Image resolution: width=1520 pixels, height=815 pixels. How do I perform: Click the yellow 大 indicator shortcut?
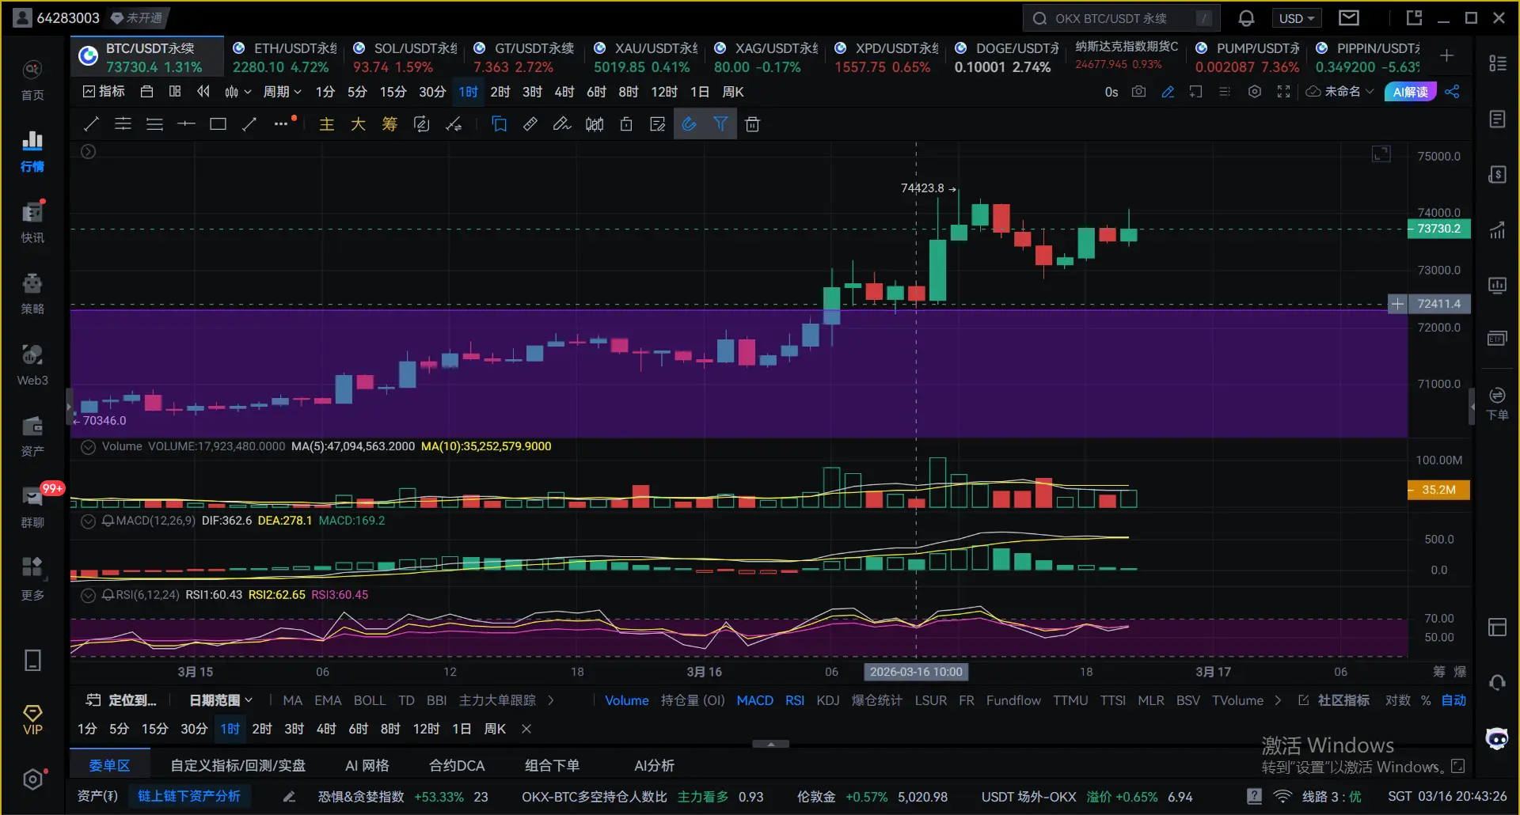tap(358, 124)
